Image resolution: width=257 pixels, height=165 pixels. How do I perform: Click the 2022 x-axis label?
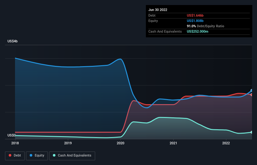(226, 143)
